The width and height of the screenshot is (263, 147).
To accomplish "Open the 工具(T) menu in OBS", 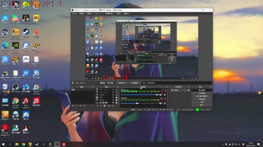I will 119,13.
